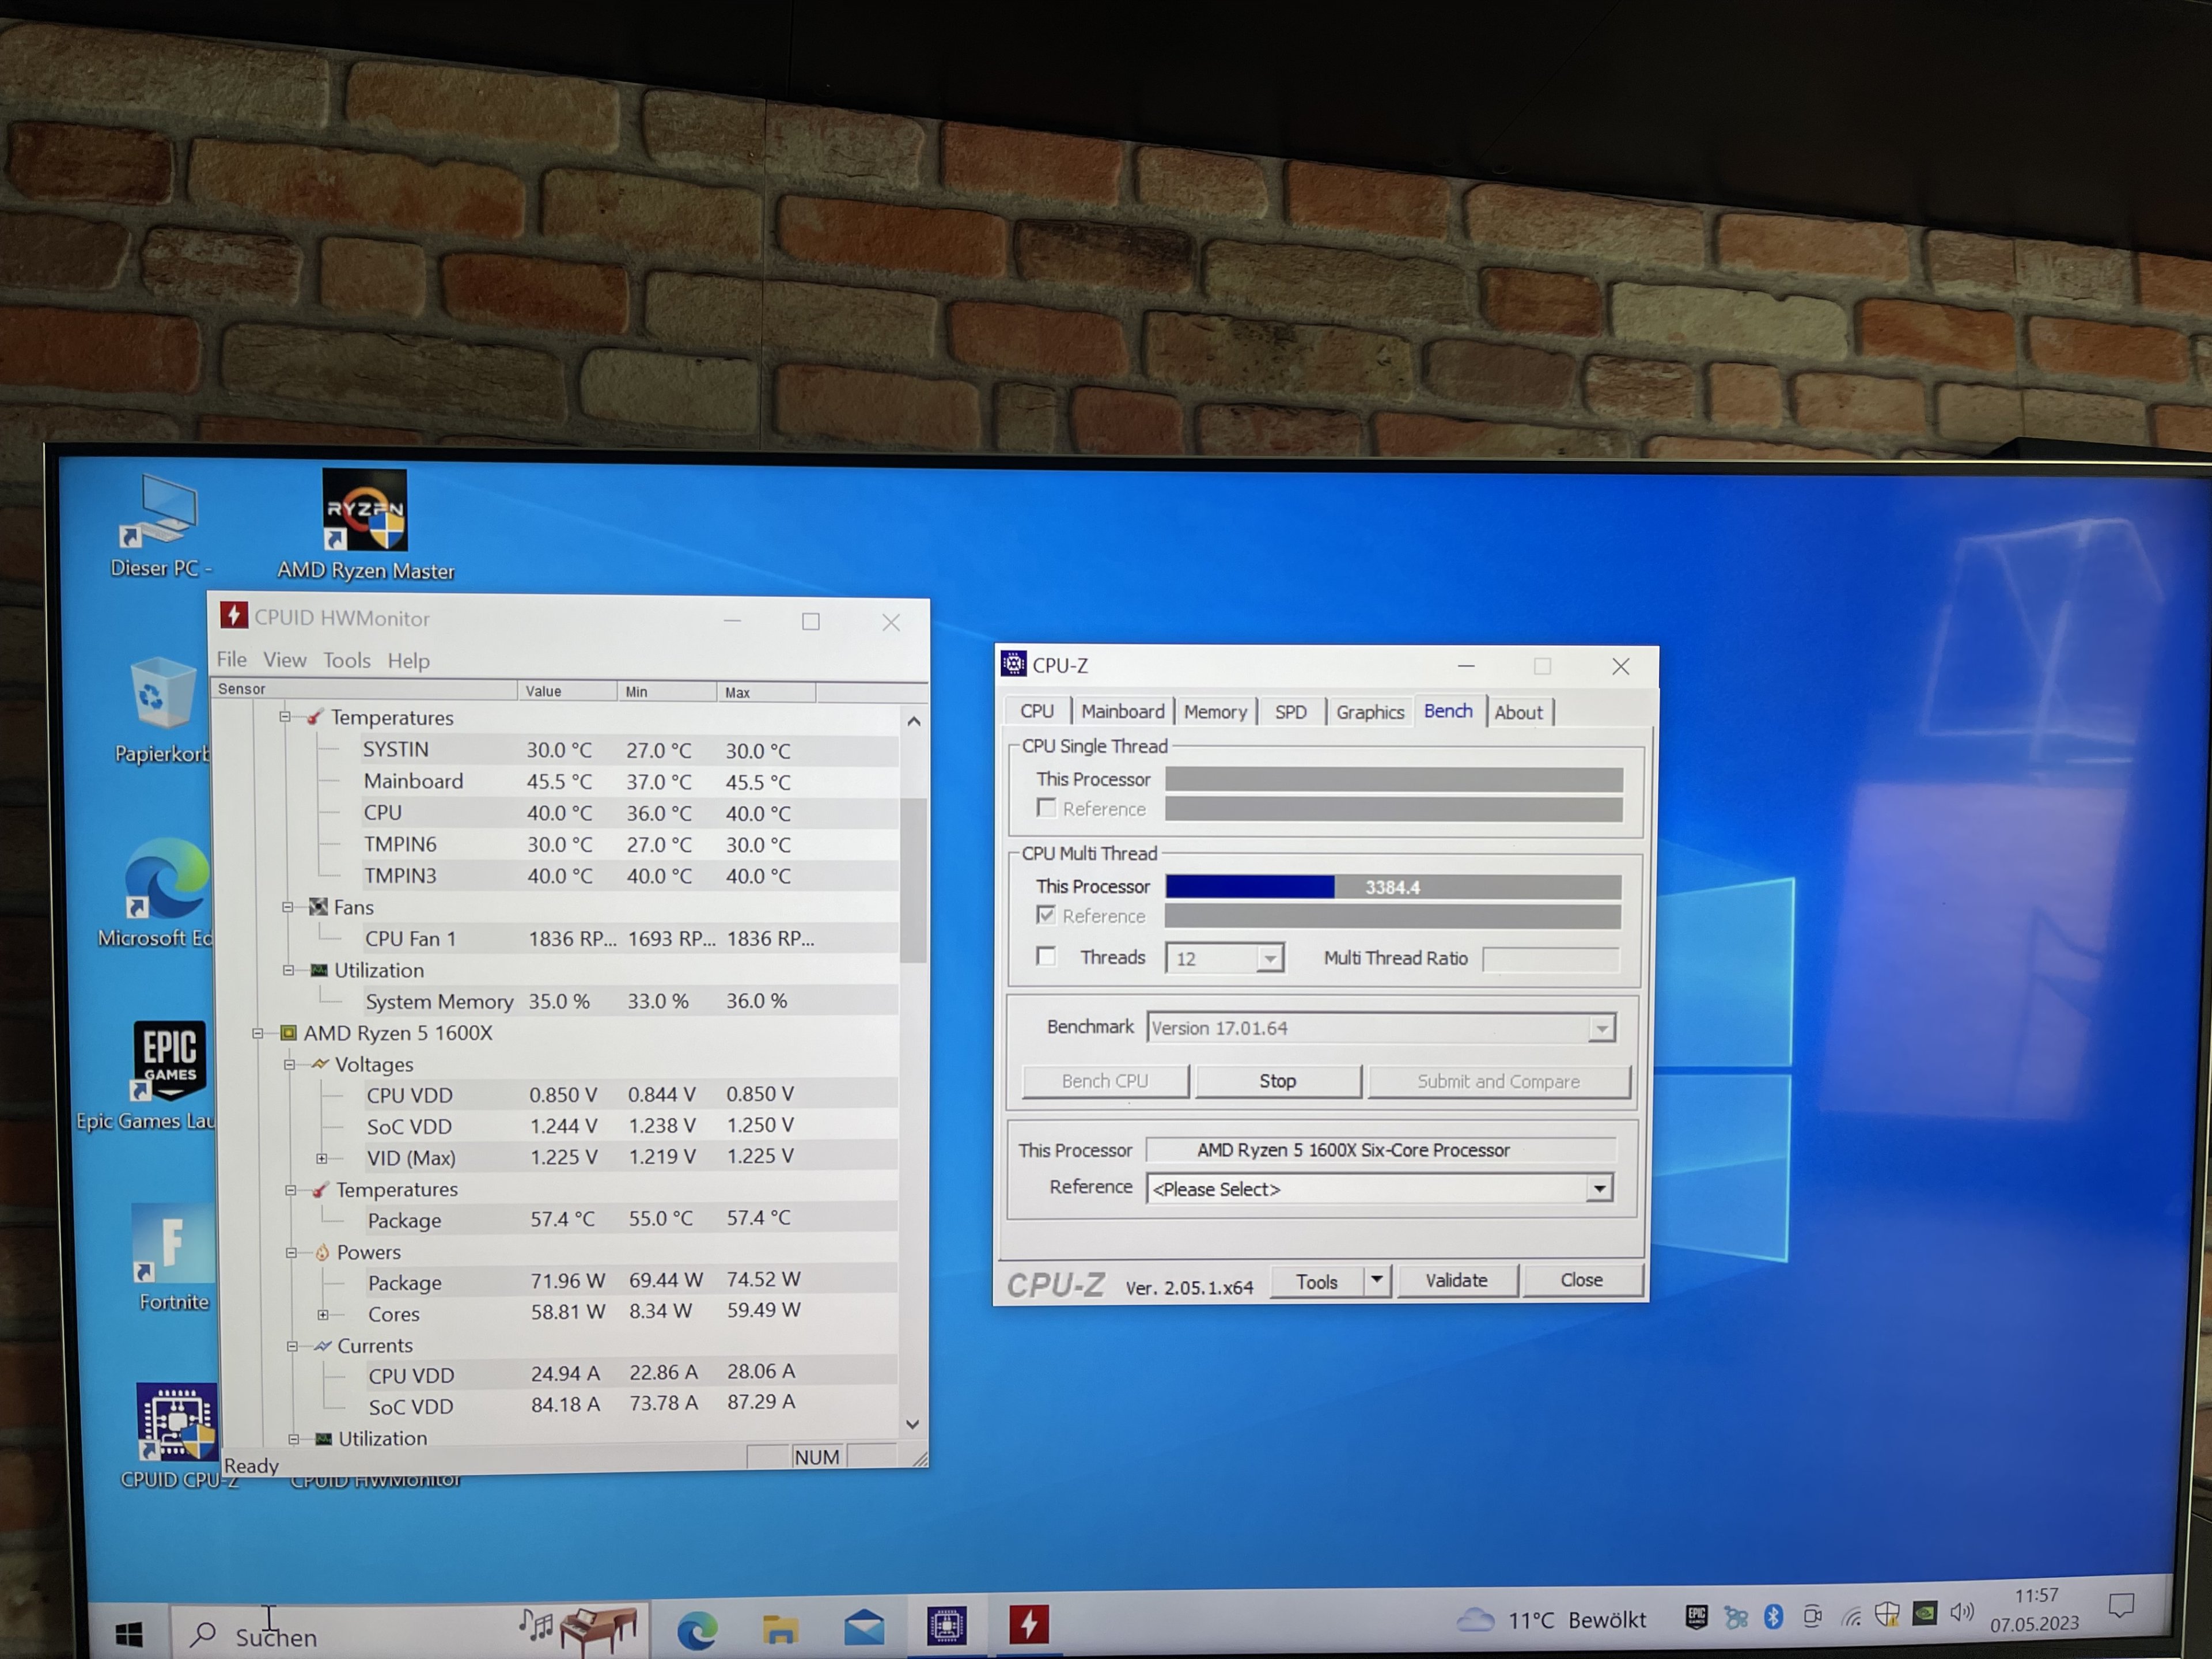
Task: Click the Bluetooth tray icon
Action: click(x=1773, y=1616)
